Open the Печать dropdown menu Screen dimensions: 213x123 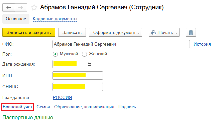[x=164, y=33]
